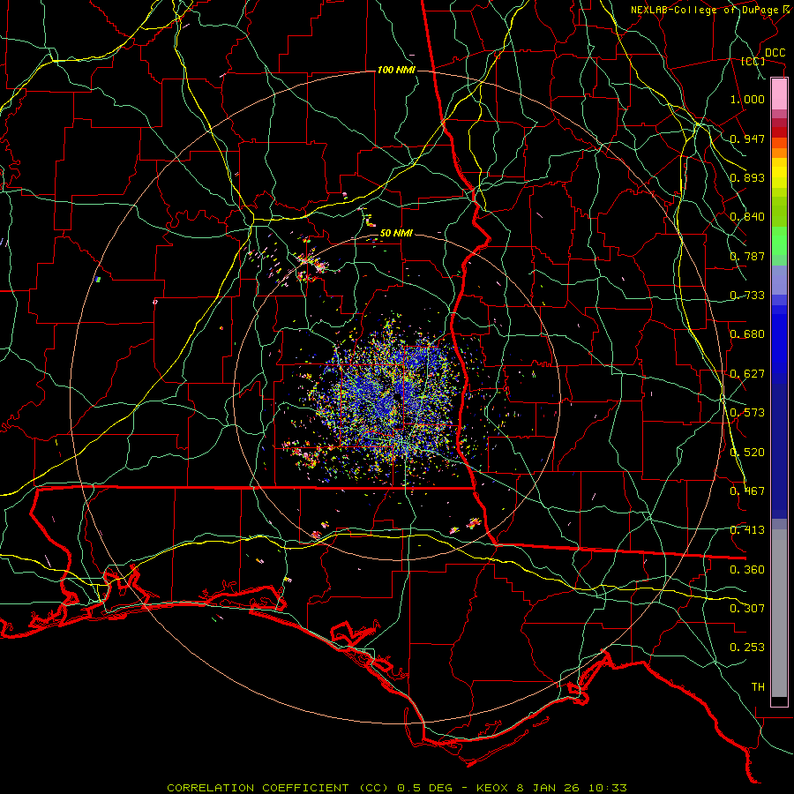Click the 0.733 color scale value
Viewport: 794px width, 794px height.
(747, 296)
